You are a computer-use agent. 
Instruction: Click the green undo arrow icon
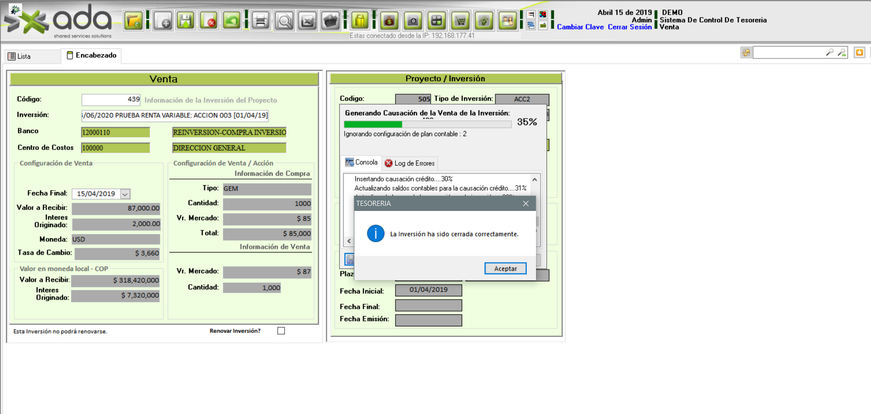(232, 21)
